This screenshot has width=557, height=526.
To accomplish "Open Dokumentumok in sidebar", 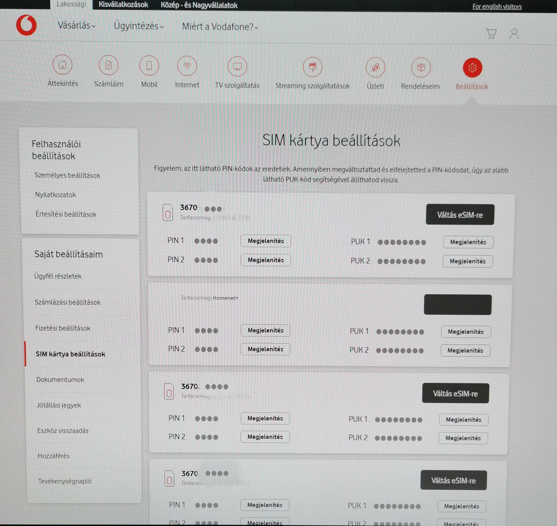I will tap(60, 380).
